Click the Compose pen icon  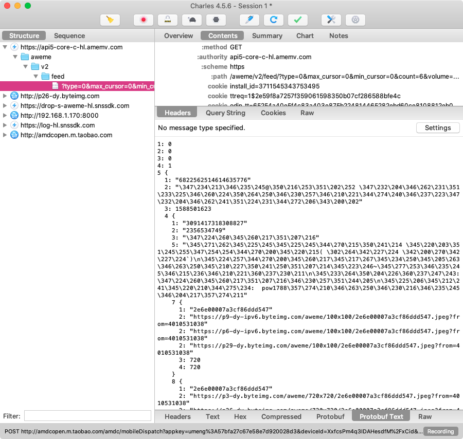250,20
